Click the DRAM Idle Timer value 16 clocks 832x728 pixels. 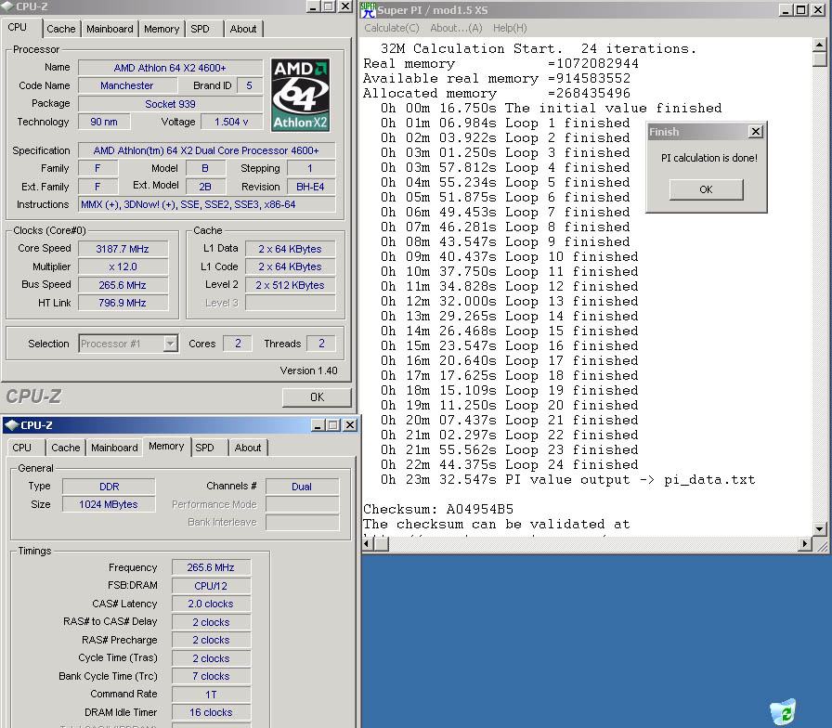[x=211, y=712]
